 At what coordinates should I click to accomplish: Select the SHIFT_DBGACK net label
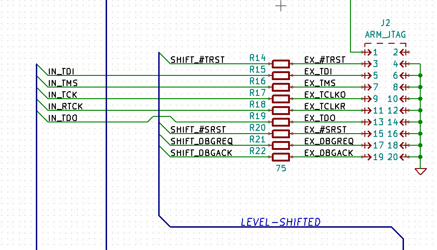point(201,153)
